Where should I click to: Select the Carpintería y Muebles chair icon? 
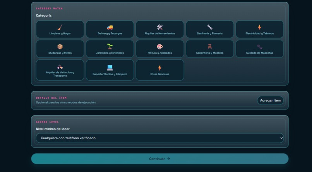[x=210, y=47]
